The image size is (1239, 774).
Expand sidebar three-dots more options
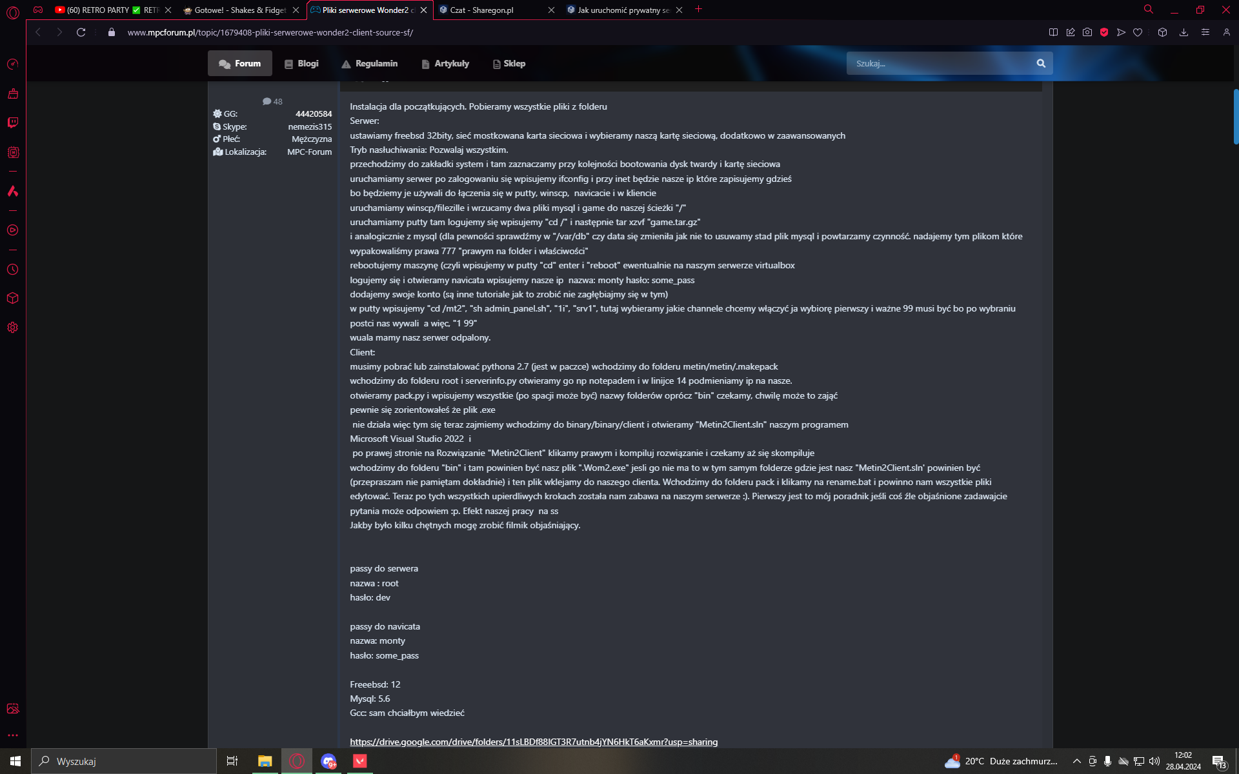13,735
